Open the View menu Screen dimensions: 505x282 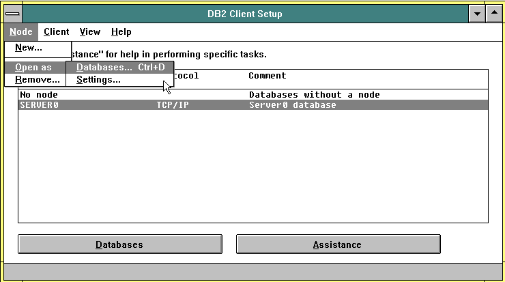coord(90,32)
